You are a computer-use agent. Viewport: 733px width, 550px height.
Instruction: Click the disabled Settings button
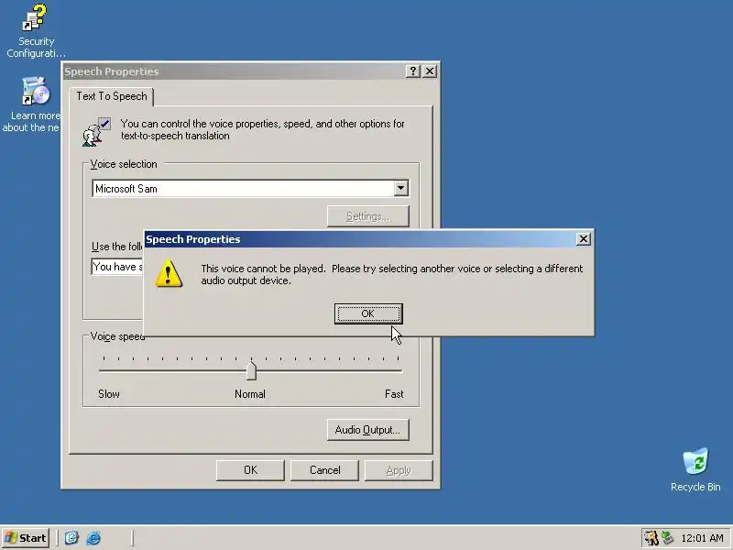point(368,216)
